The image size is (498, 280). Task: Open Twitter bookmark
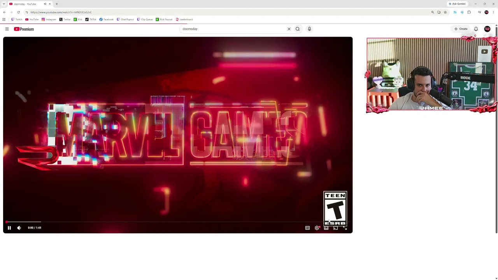coord(65,19)
